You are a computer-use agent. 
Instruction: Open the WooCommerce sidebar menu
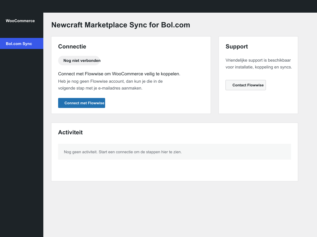pyautogui.click(x=20, y=21)
